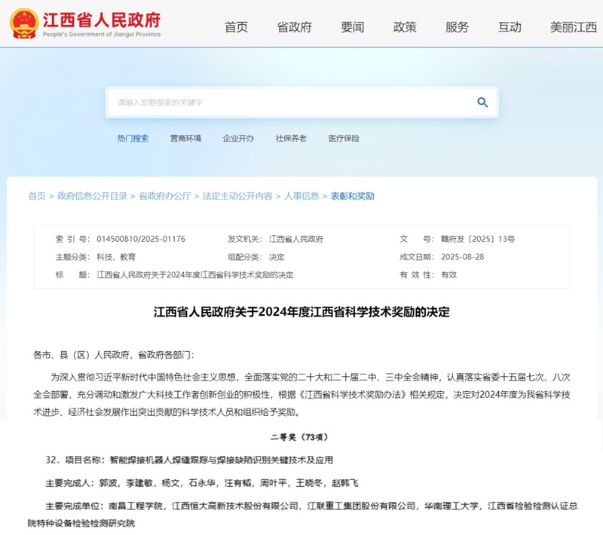This screenshot has height=535, width=603.
Task: Click the 企业开办 hot search link
Action: [x=238, y=139]
